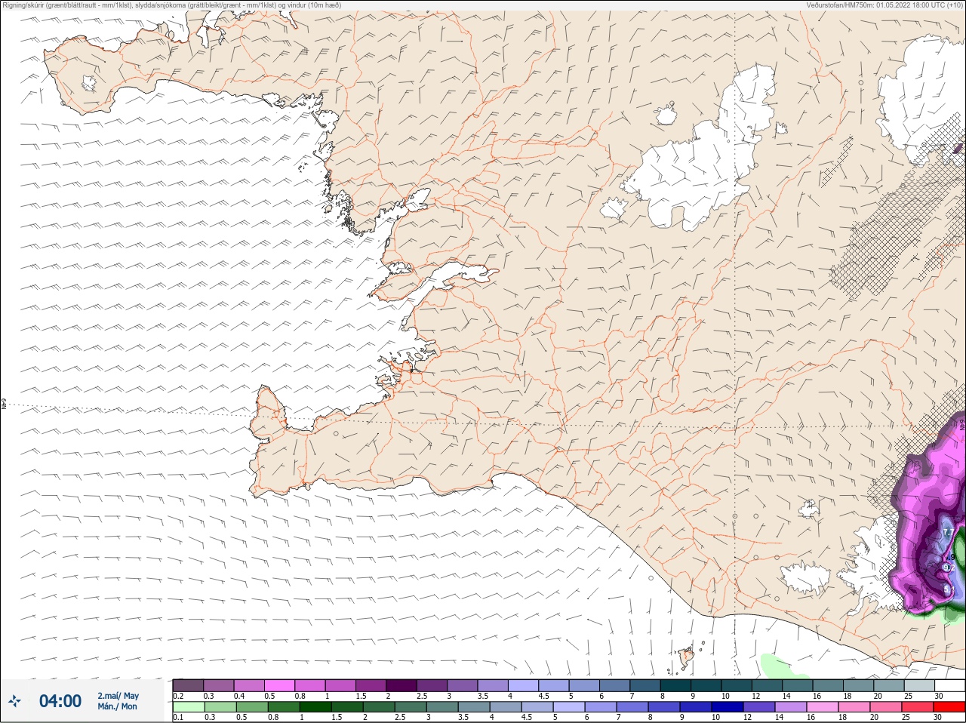
Task: Select upper legend row swatch for 0.2
Action: click(x=188, y=685)
